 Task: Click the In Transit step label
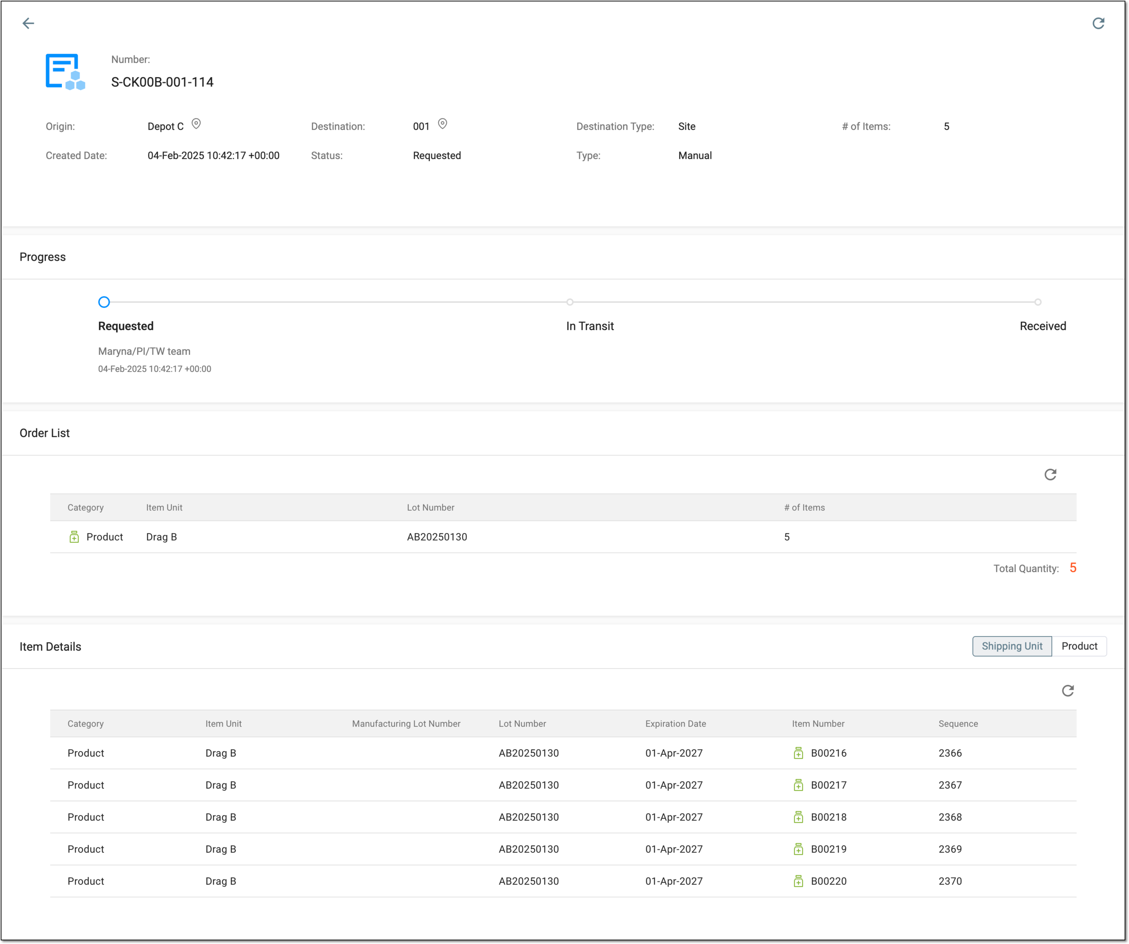590,326
